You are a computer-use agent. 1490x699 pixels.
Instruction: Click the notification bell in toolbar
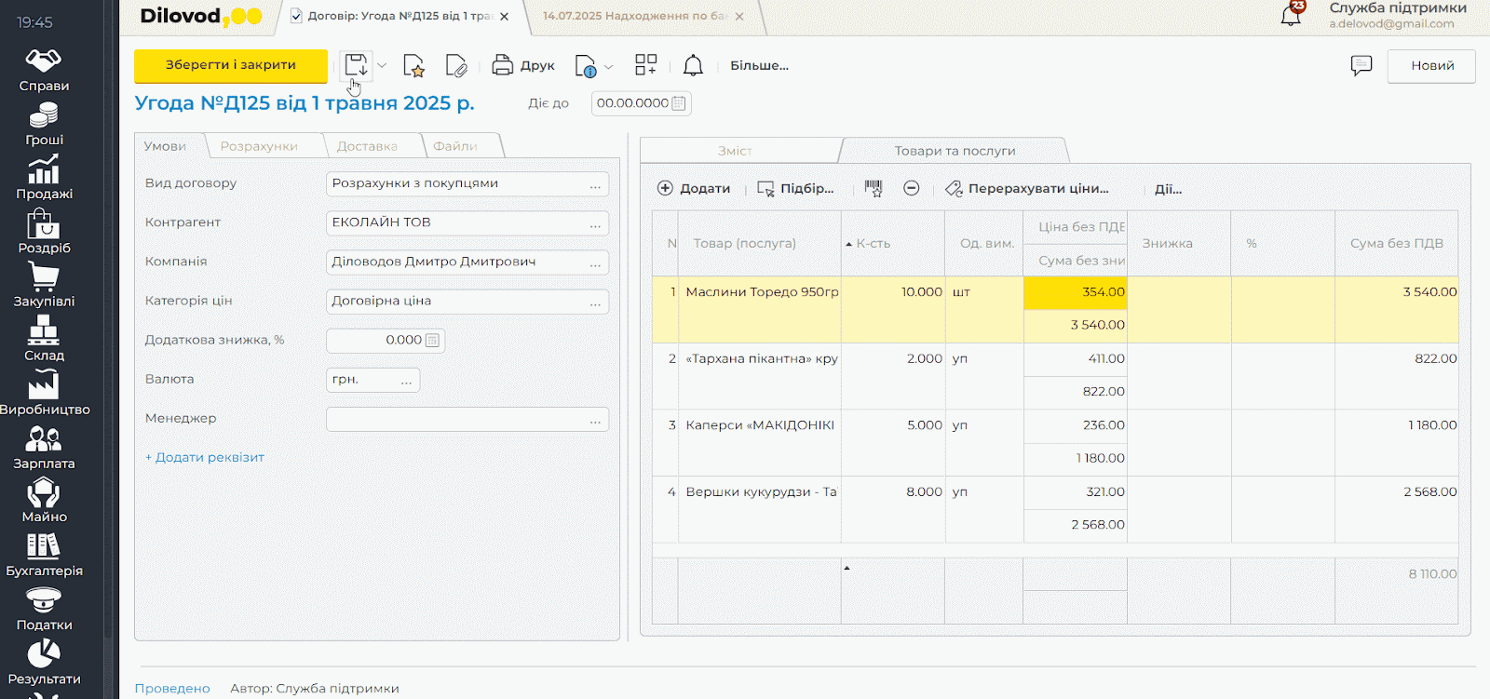click(x=693, y=66)
